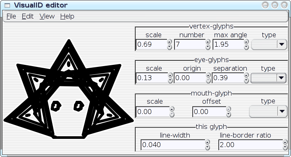The image size is (291, 157).
Task: Open the Help menu
Action: (67, 17)
